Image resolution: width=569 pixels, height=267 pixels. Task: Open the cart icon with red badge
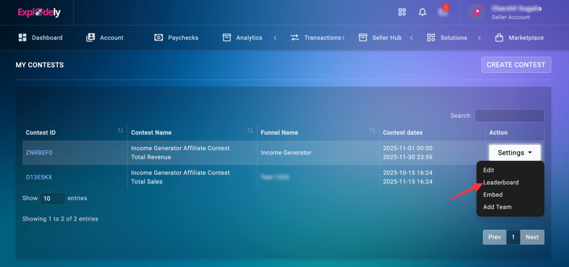pos(443,11)
